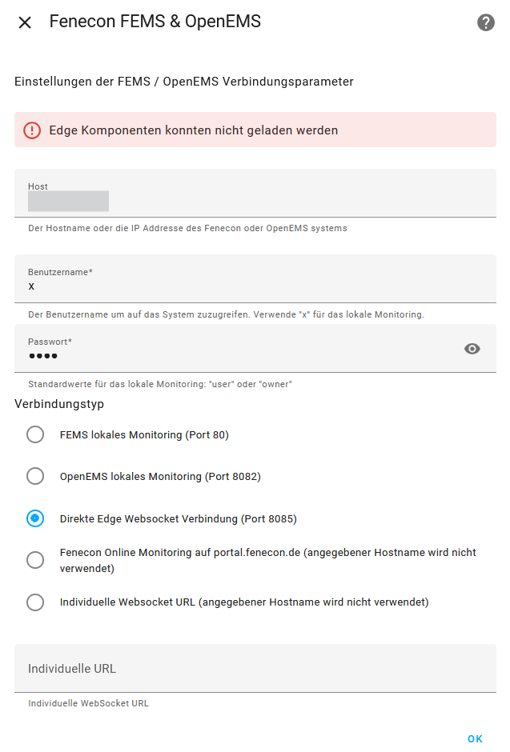
Task: Click the Direkte Edge Websocket Verbindung label
Action: click(178, 518)
